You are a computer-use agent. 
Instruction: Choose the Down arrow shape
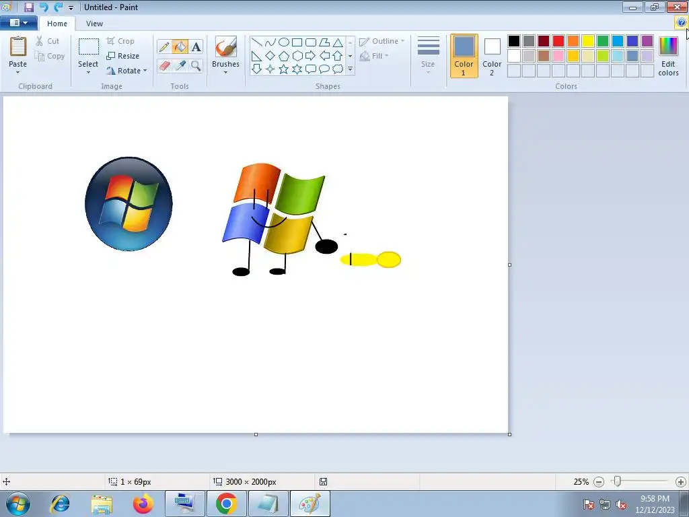click(x=256, y=69)
